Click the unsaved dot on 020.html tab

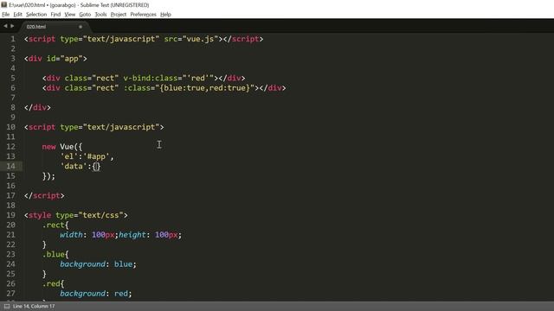pos(81,27)
